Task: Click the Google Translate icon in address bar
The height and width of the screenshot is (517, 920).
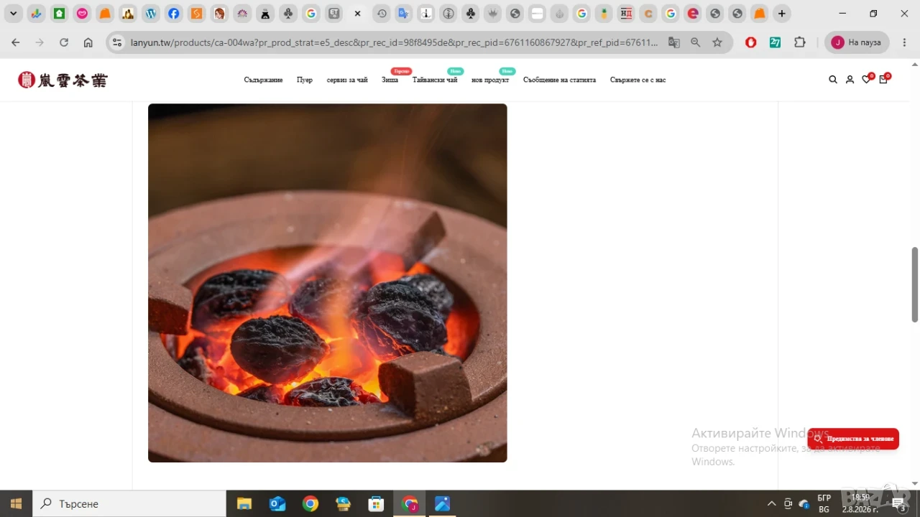Action: coord(673,42)
